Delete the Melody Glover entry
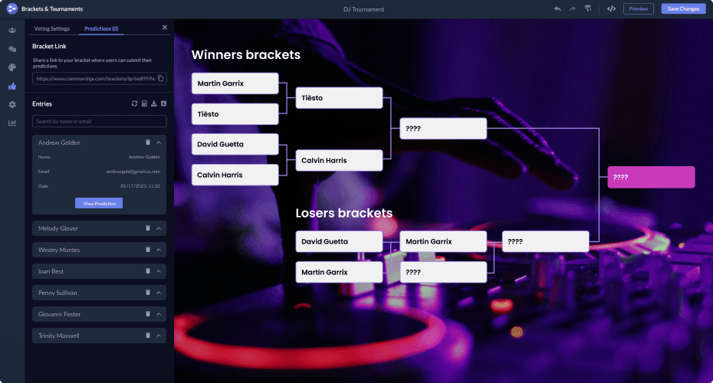713x383 pixels. tap(148, 228)
